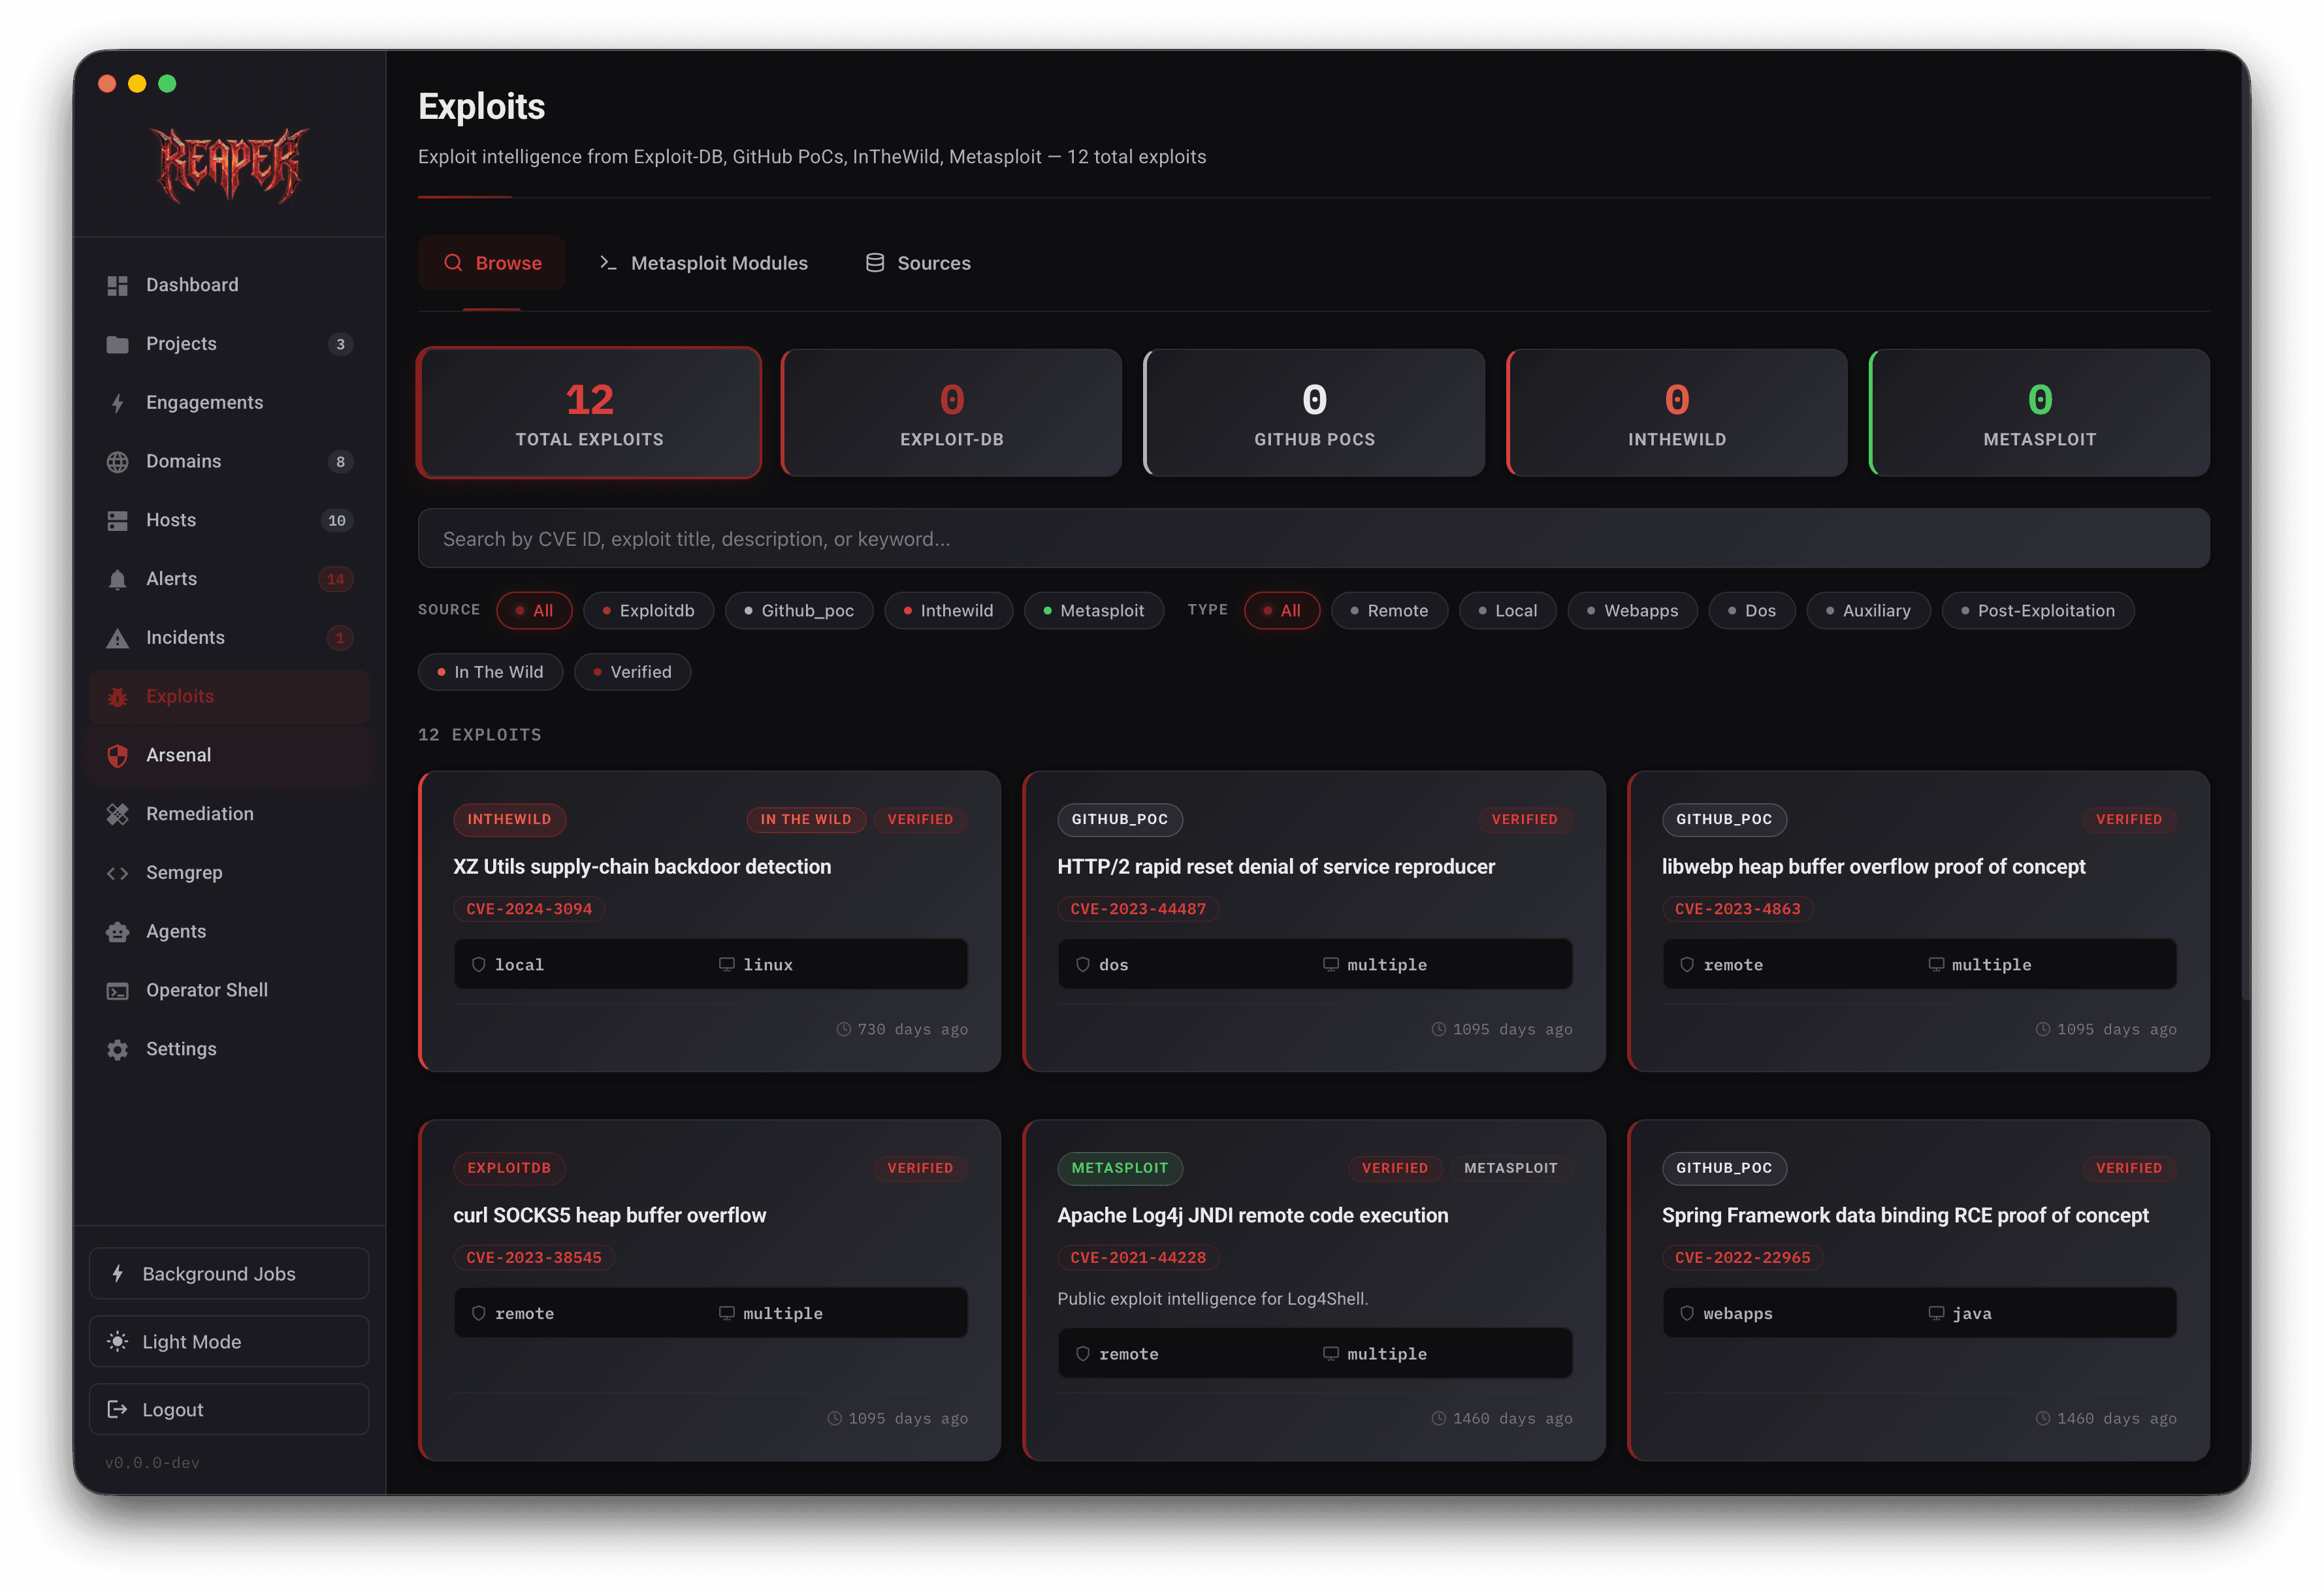This screenshot has width=2324, height=1592.
Task: Filter type by Post-Exploitation
Action: (x=2038, y=611)
